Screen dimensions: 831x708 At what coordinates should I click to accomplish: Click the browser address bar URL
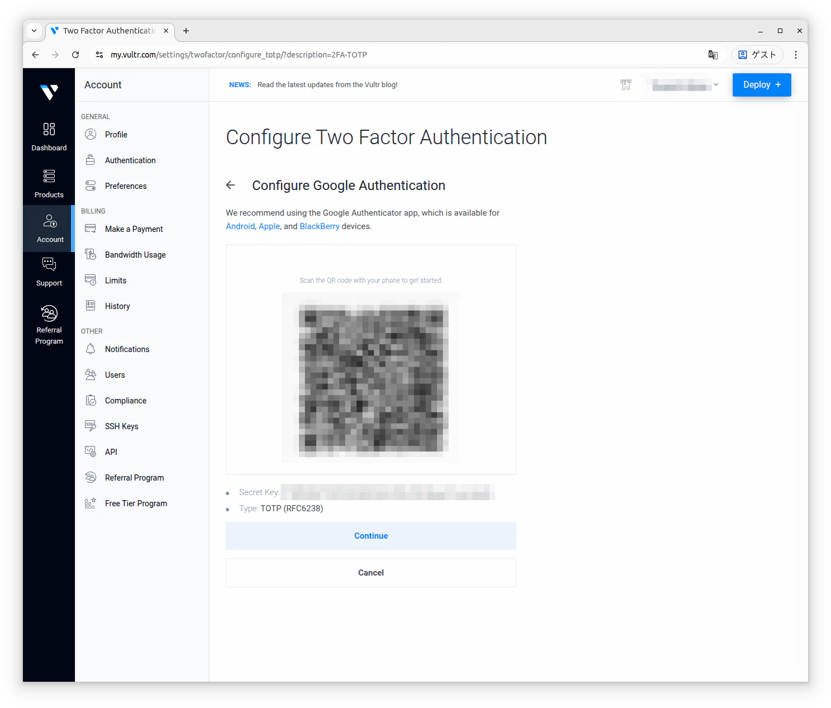[x=239, y=55]
